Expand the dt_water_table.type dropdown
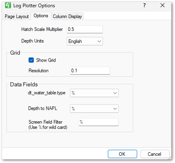Viewport: 175px width, 163px height. [94, 93]
